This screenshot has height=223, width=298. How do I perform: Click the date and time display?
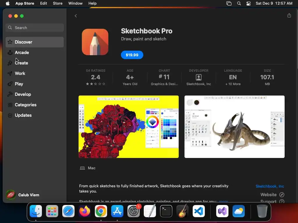tap(274, 3)
